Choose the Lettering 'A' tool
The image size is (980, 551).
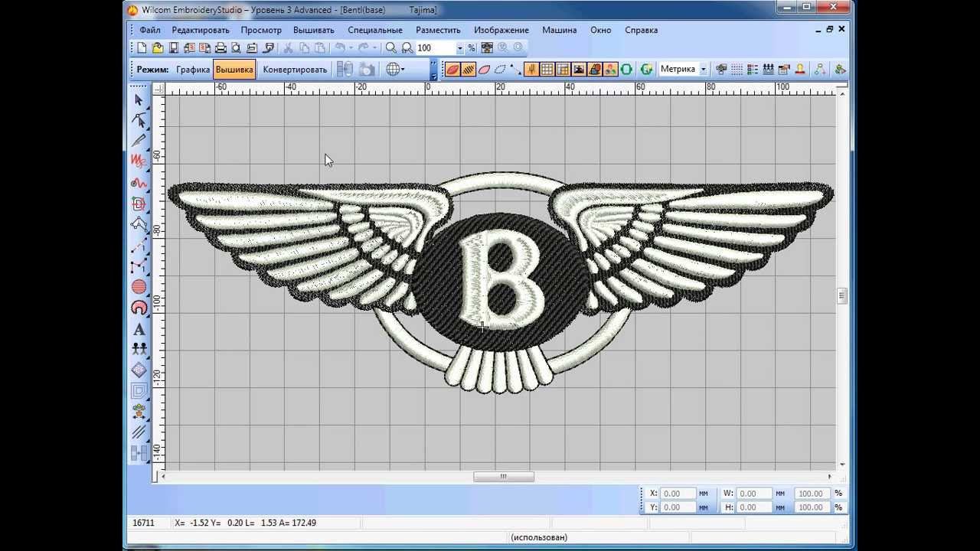point(139,330)
